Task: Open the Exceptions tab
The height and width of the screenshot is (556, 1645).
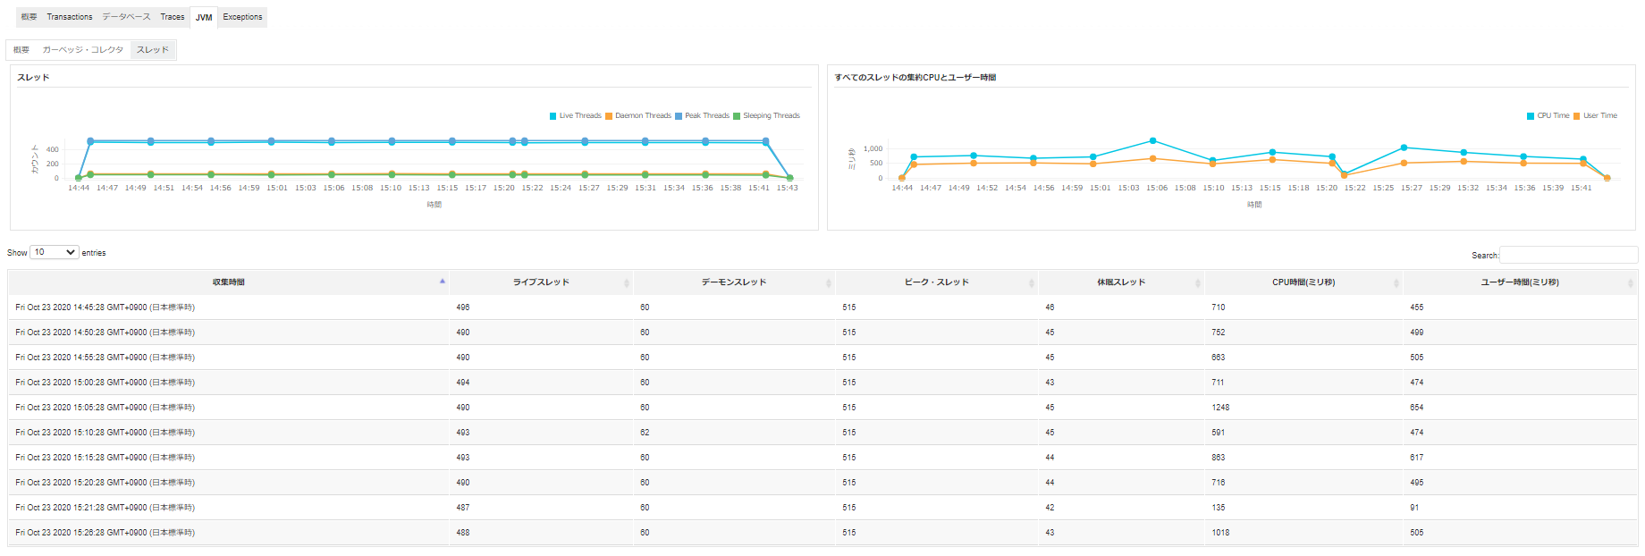Action: [x=242, y=17]
